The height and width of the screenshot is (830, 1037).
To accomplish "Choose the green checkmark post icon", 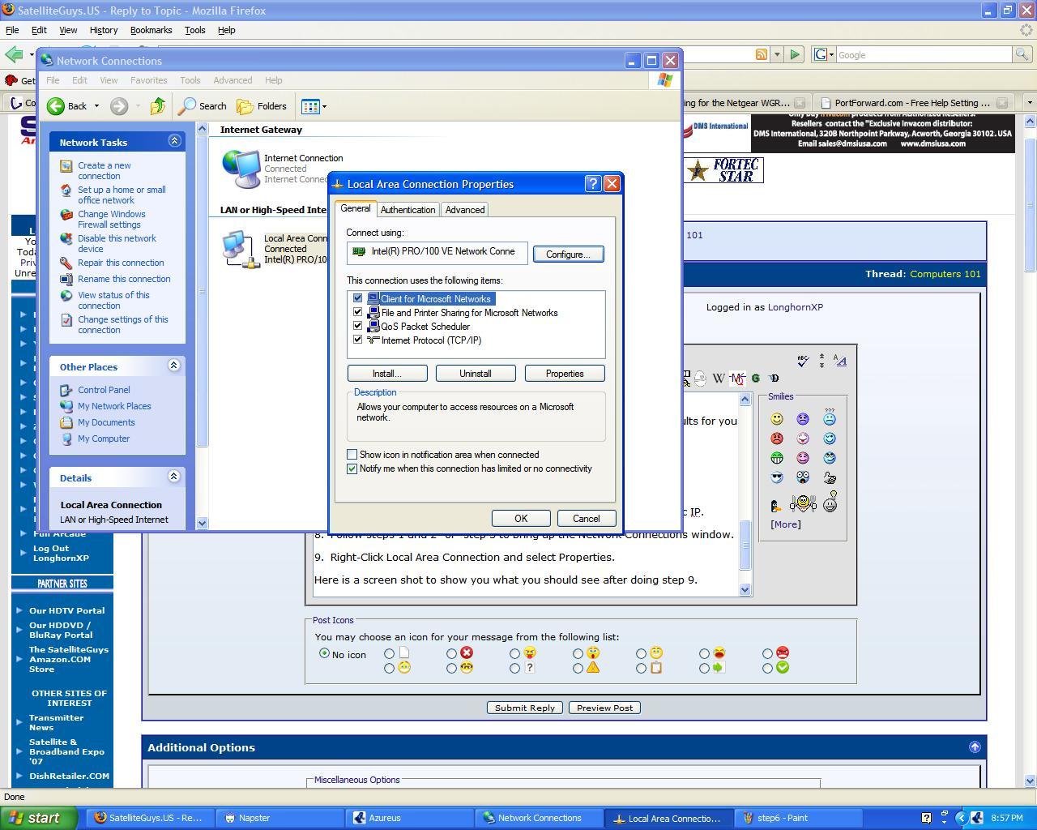I will (x=767, y=669).
